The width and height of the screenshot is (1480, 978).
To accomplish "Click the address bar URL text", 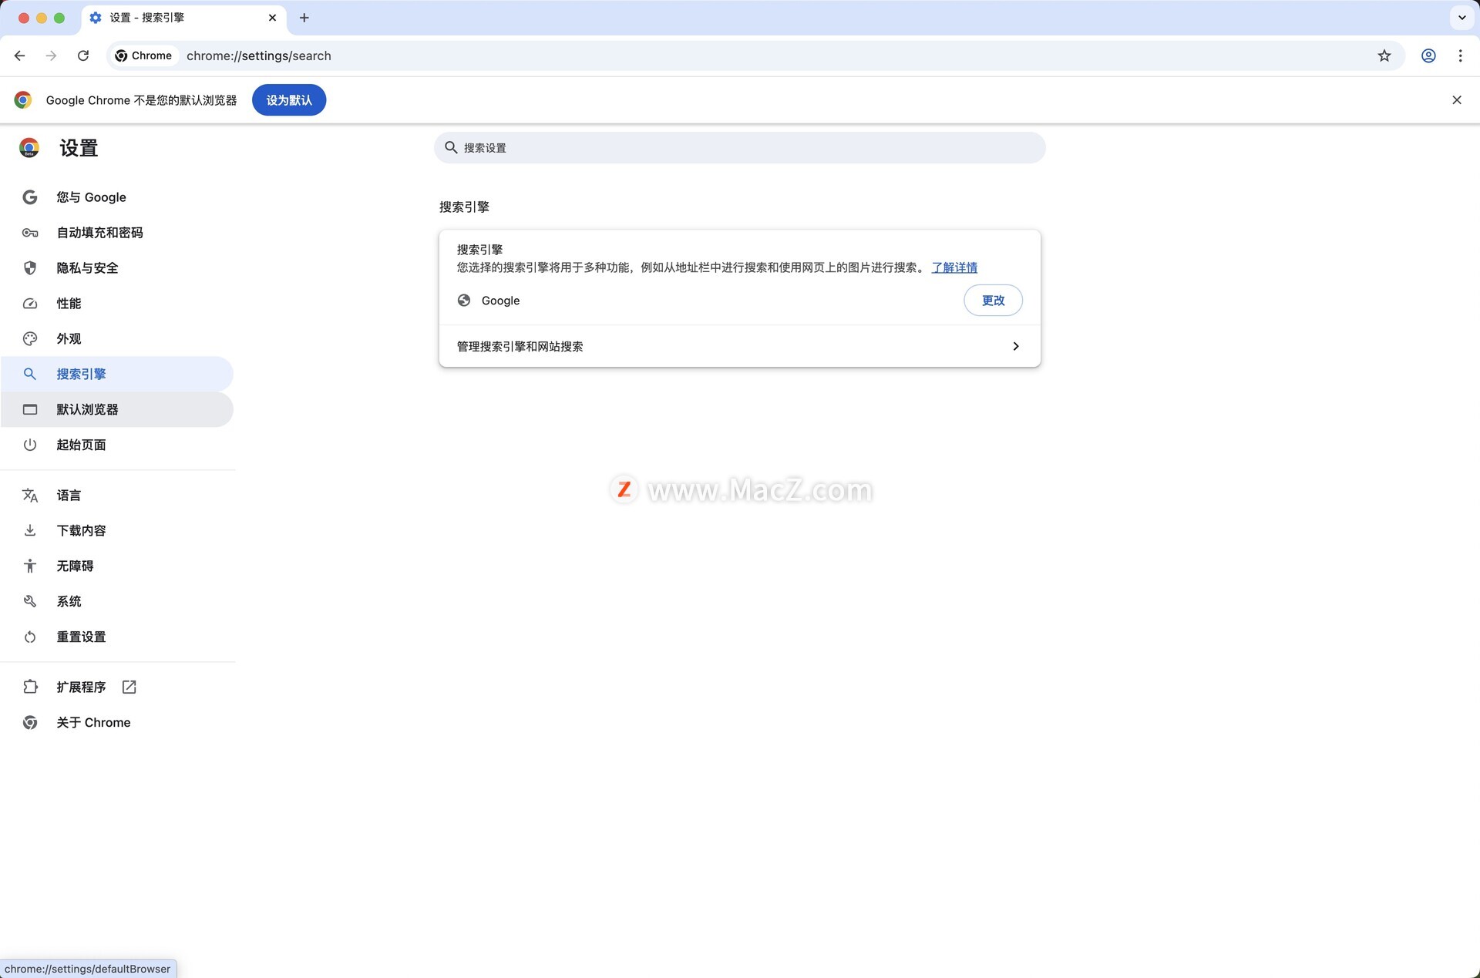I will [259, 55].
